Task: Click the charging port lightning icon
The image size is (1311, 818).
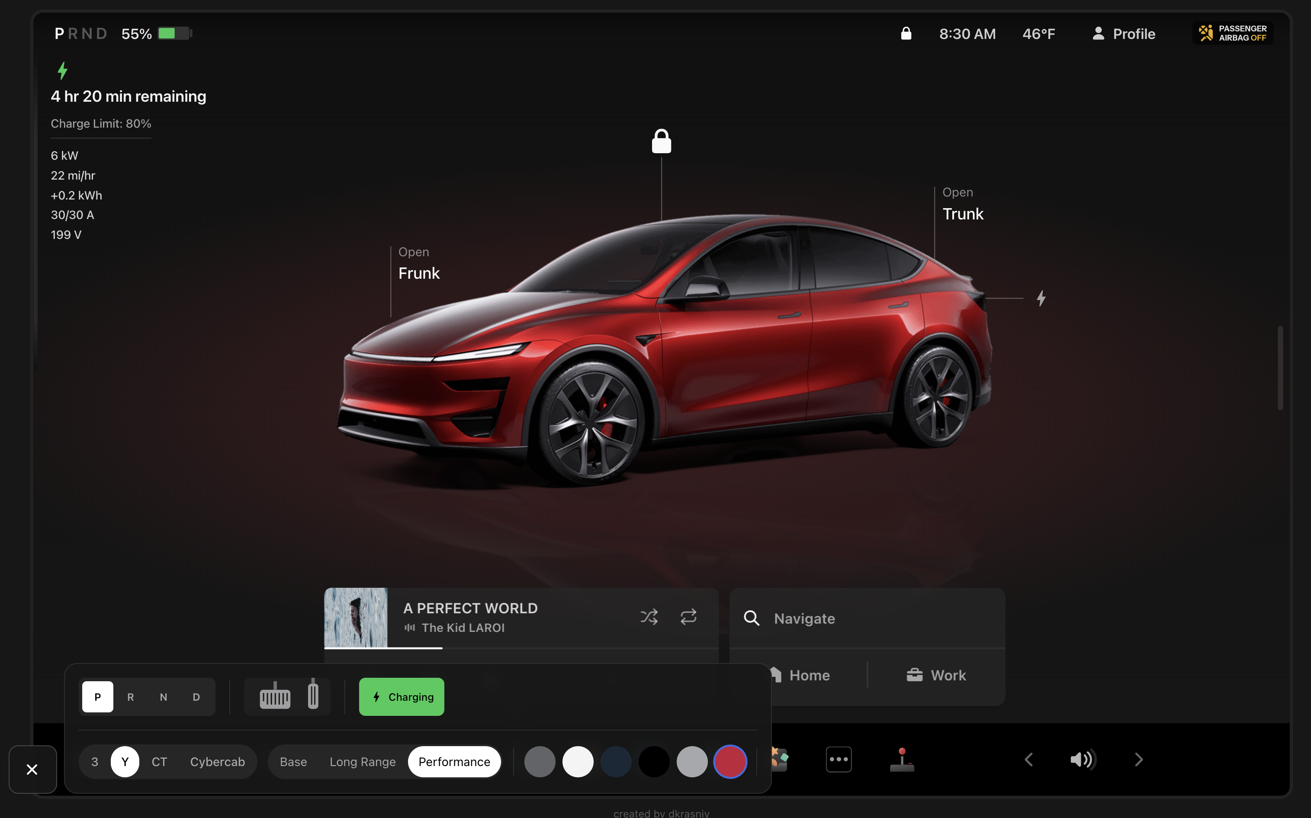Action: pos(1041,298)
